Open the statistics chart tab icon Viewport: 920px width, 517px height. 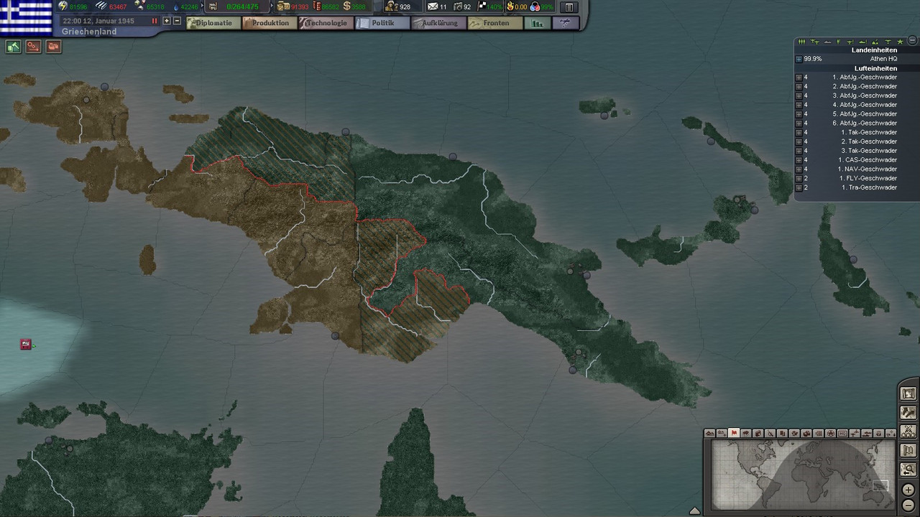[536, 23]
